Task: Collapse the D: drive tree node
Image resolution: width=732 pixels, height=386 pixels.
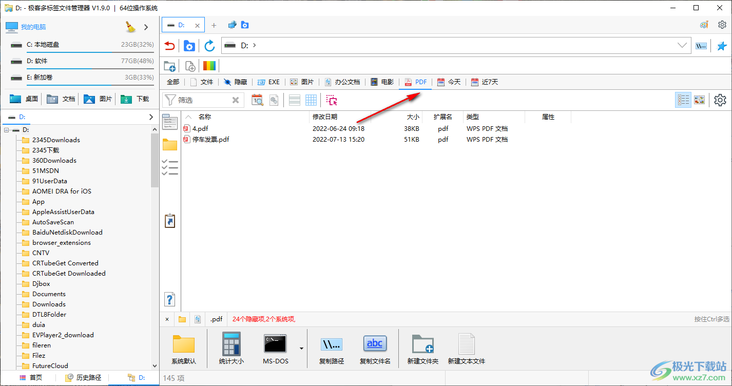Action: [x=7, y=130]
